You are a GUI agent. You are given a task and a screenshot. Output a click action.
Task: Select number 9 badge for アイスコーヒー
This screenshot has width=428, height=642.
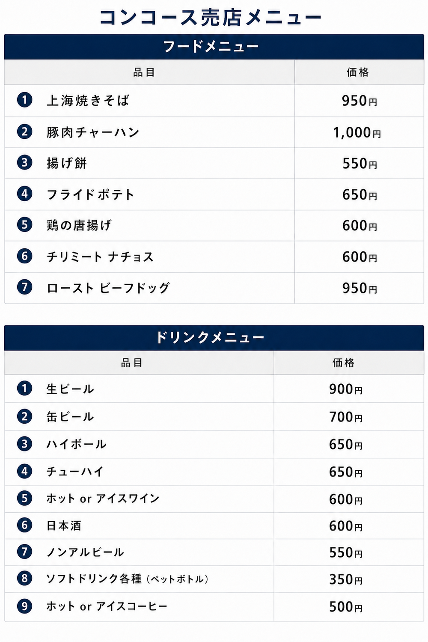(x=24, y=606)
